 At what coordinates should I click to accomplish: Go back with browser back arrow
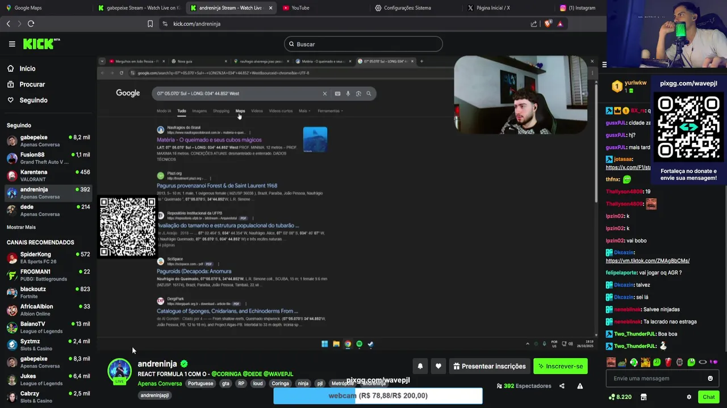click(8, 24)
